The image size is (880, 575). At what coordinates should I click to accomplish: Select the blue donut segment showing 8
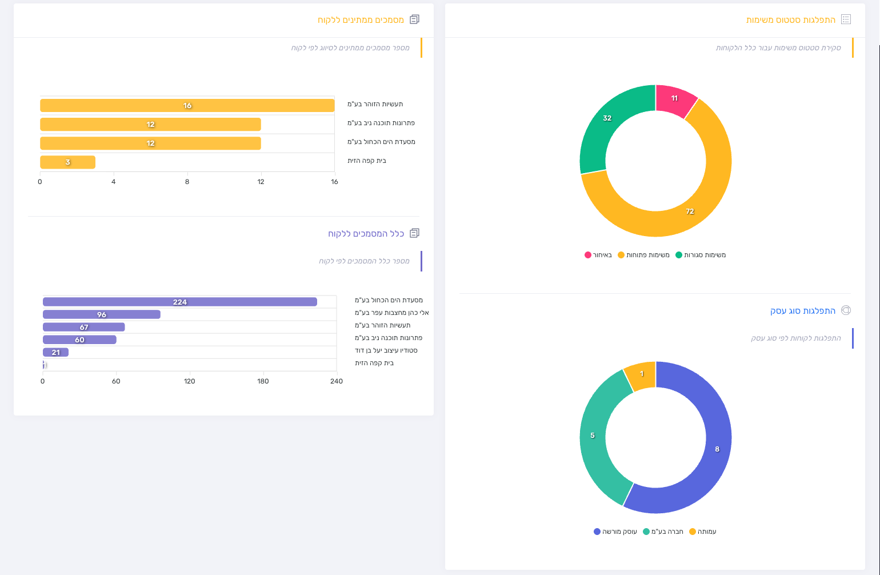(x=717, y=449)
